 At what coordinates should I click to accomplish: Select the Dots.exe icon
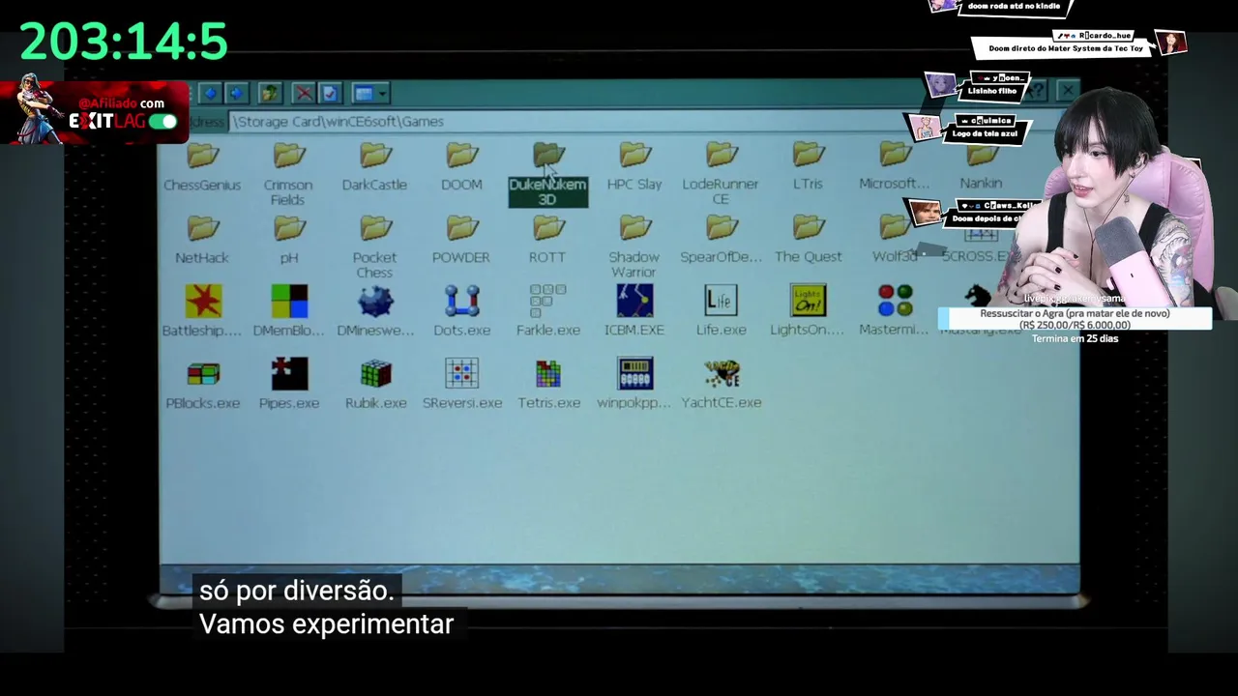tap(461, 310)
